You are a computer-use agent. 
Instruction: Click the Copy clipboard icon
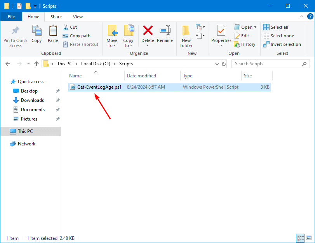[x=37, y=31]
